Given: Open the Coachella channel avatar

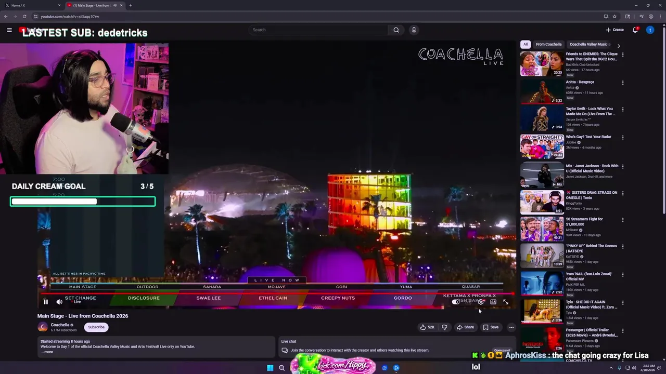Looking at the screenshot, I should pos(43,327).
